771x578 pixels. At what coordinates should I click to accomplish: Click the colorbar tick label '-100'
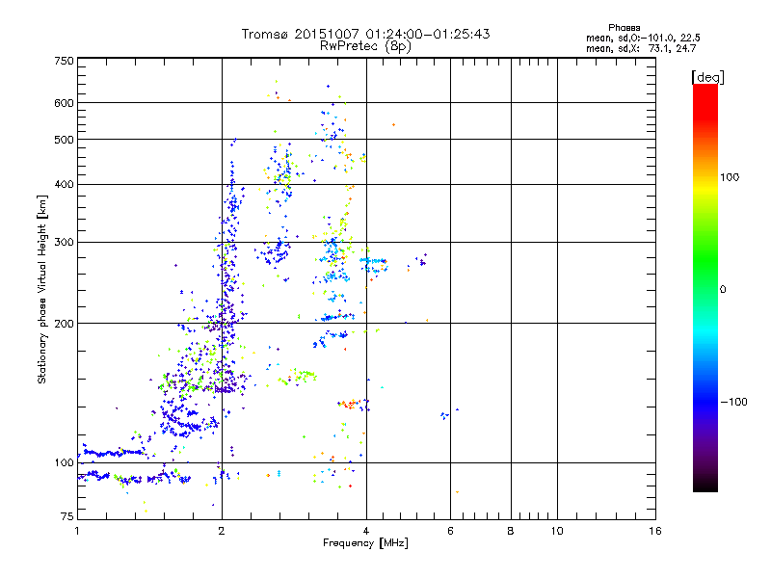pyautogui.click(x=733, y=402)
